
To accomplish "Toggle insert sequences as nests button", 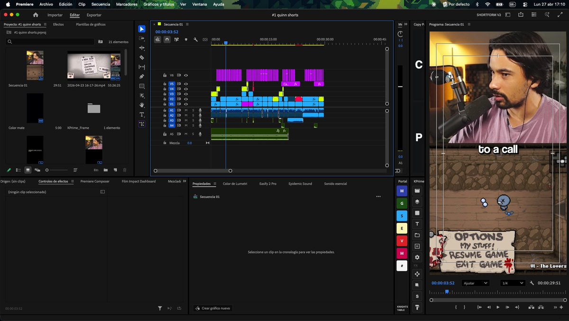I will (157, 39).
